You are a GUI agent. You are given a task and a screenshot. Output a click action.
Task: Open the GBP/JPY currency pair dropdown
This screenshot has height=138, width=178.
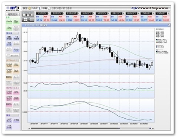(123, 13)
